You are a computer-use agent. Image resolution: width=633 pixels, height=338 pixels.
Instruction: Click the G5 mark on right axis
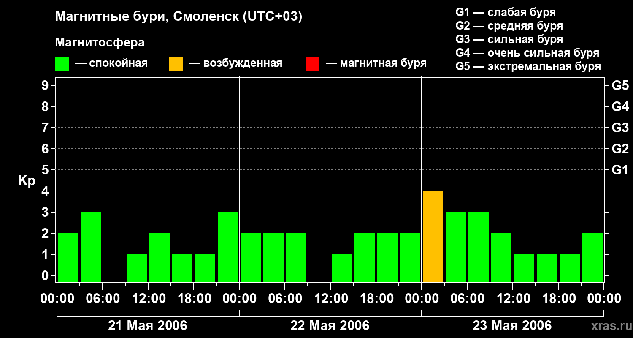click(620, 85)
